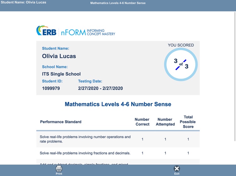This screenshot has width=236, height=176.
Task: Click the testing date range 2/27/2020 - 2/27/2020
Action: click(x=100, y=88)
